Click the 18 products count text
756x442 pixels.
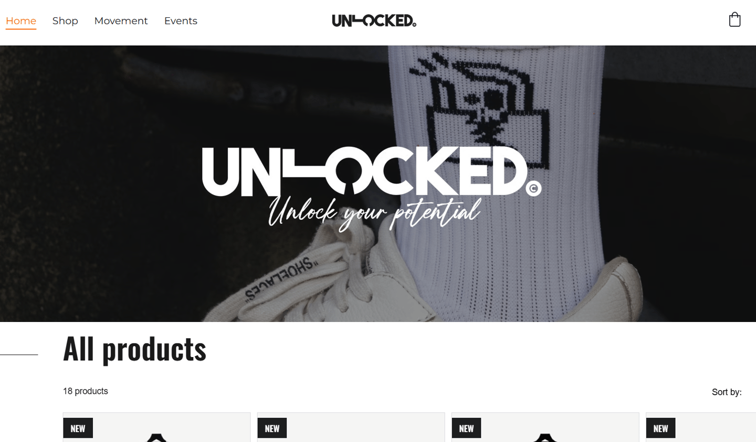click(x=86, y=391)
